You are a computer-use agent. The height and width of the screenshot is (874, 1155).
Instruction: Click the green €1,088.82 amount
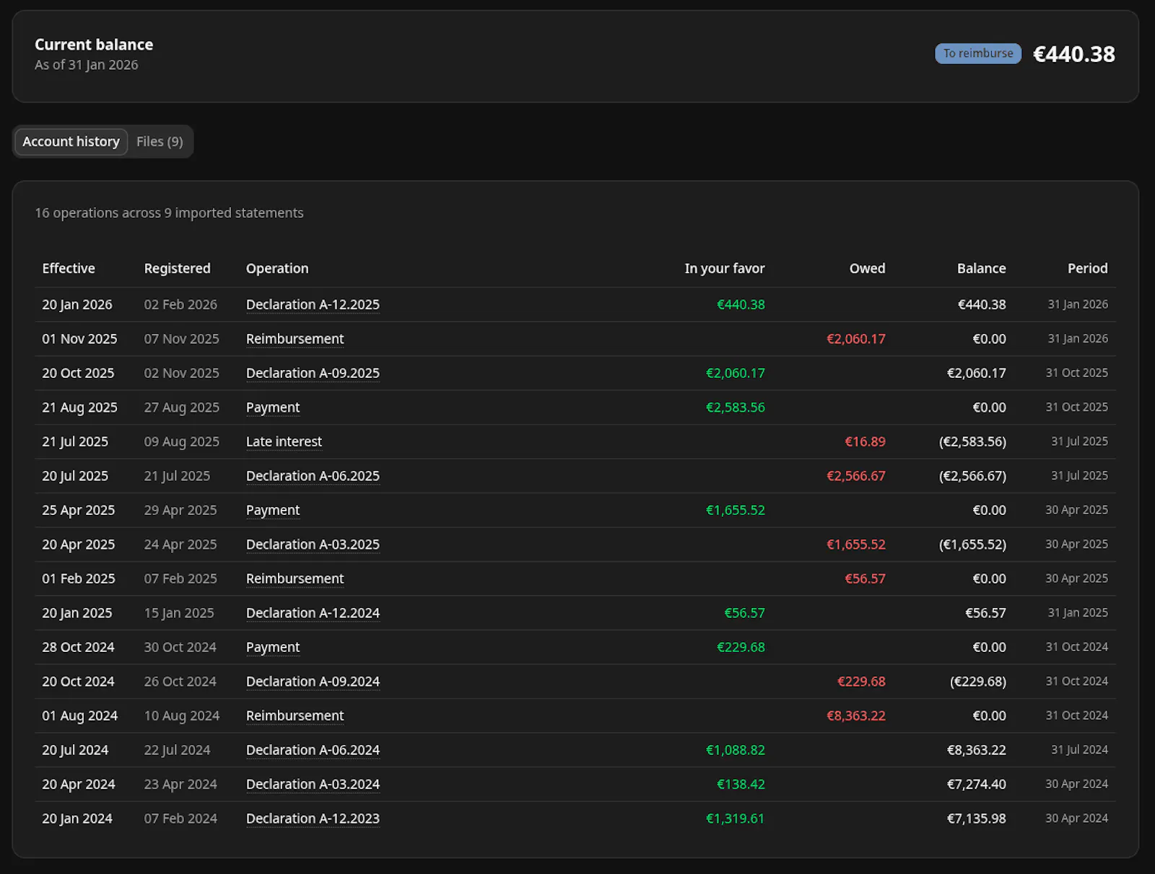[x=735, y=750]
